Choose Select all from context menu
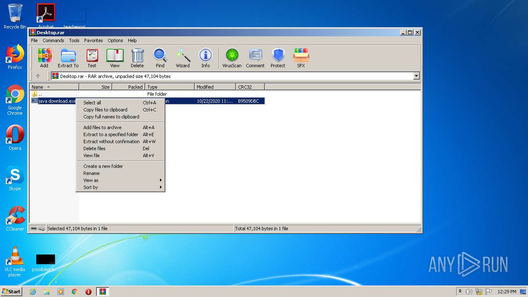Screen dimensions: 528x297 click(120, 103)
